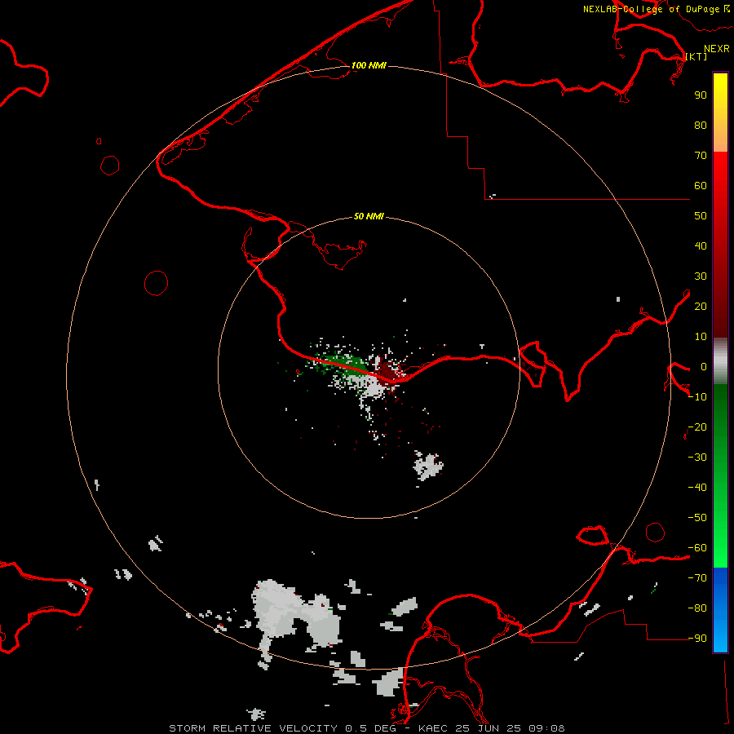This screenshot has width=734, height=734.
Task: Click the 70 value on the scale
Action: click(x=701, y=156)
